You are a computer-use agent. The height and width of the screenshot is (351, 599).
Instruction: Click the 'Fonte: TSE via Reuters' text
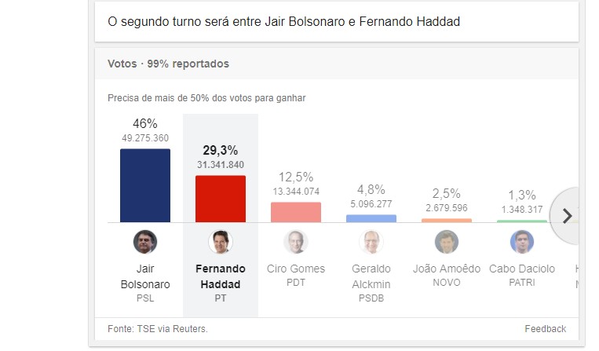click(x=157, y=329)
